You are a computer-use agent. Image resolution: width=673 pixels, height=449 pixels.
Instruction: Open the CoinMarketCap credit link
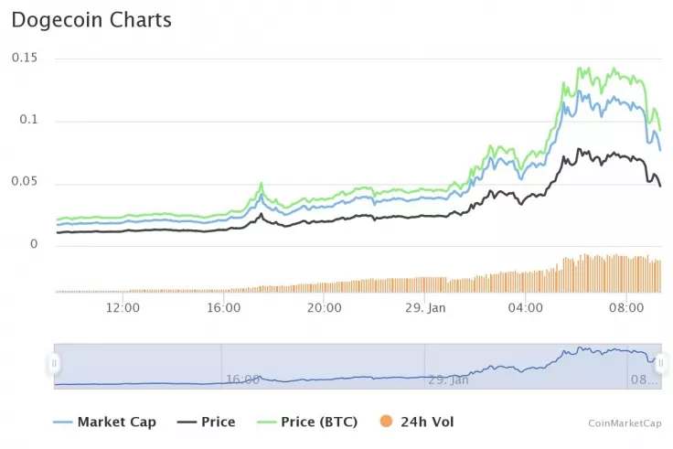[625, 423]
